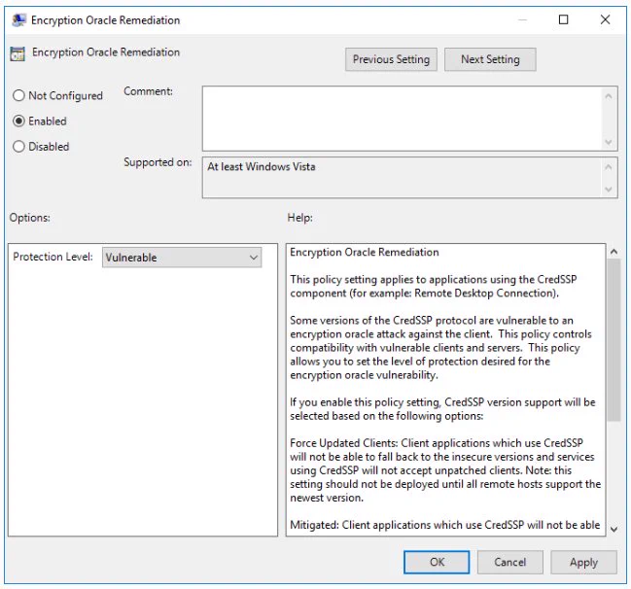Click the Supported on scroll down arrow
This screenshot has width=631, height=589.
tap(609, 190)
